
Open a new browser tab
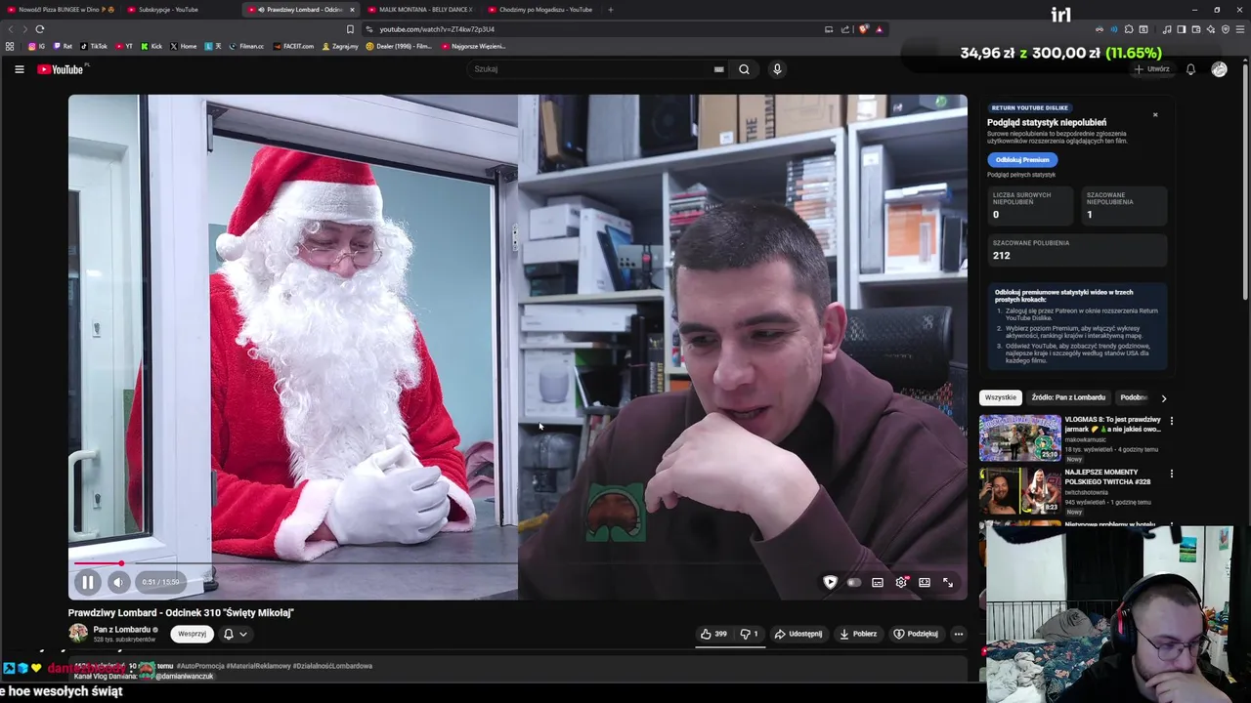click(x=610, y=10)
